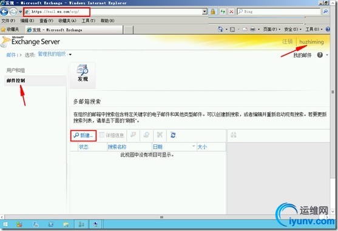Click the delete (X) icon in search toolbar
Screen dimensions: 338x231
pos(160,135)
